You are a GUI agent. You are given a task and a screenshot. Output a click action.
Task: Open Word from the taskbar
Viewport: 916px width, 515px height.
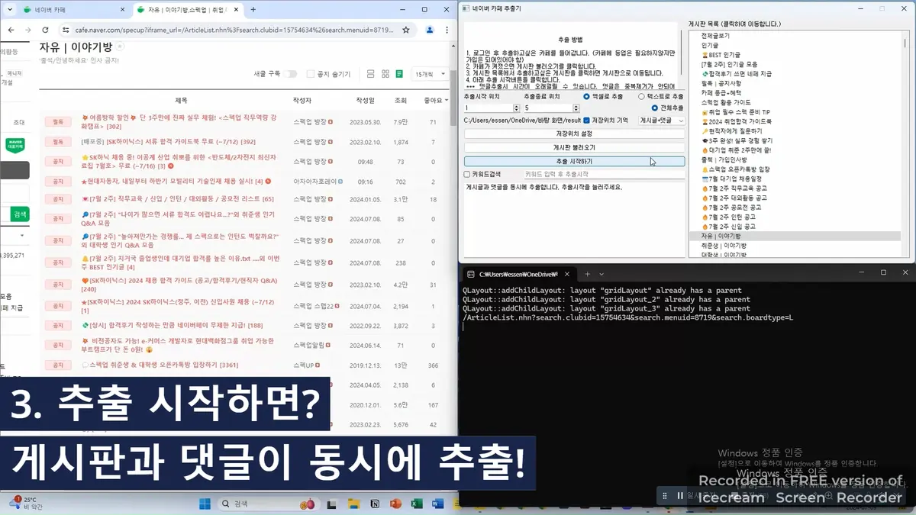pyautogui.click(x=438, y=504)
